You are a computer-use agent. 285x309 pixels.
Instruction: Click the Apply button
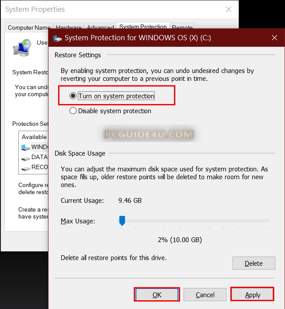coord(252,295)
